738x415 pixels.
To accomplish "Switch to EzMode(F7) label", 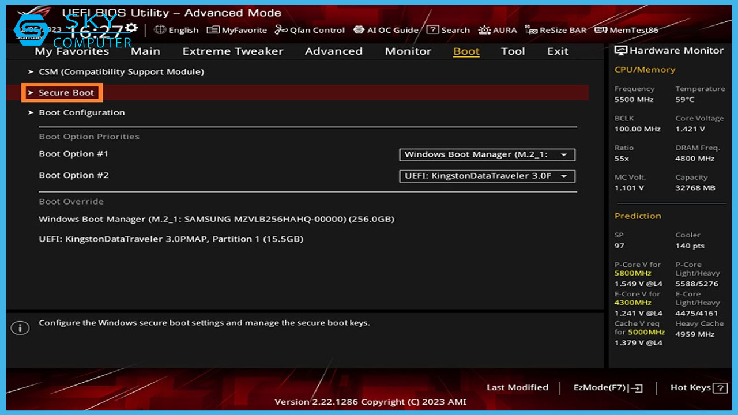I will click(600, 388).
